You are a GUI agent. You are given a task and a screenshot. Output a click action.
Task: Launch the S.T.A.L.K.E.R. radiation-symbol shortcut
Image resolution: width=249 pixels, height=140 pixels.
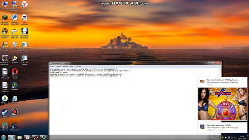click(5, 33)
